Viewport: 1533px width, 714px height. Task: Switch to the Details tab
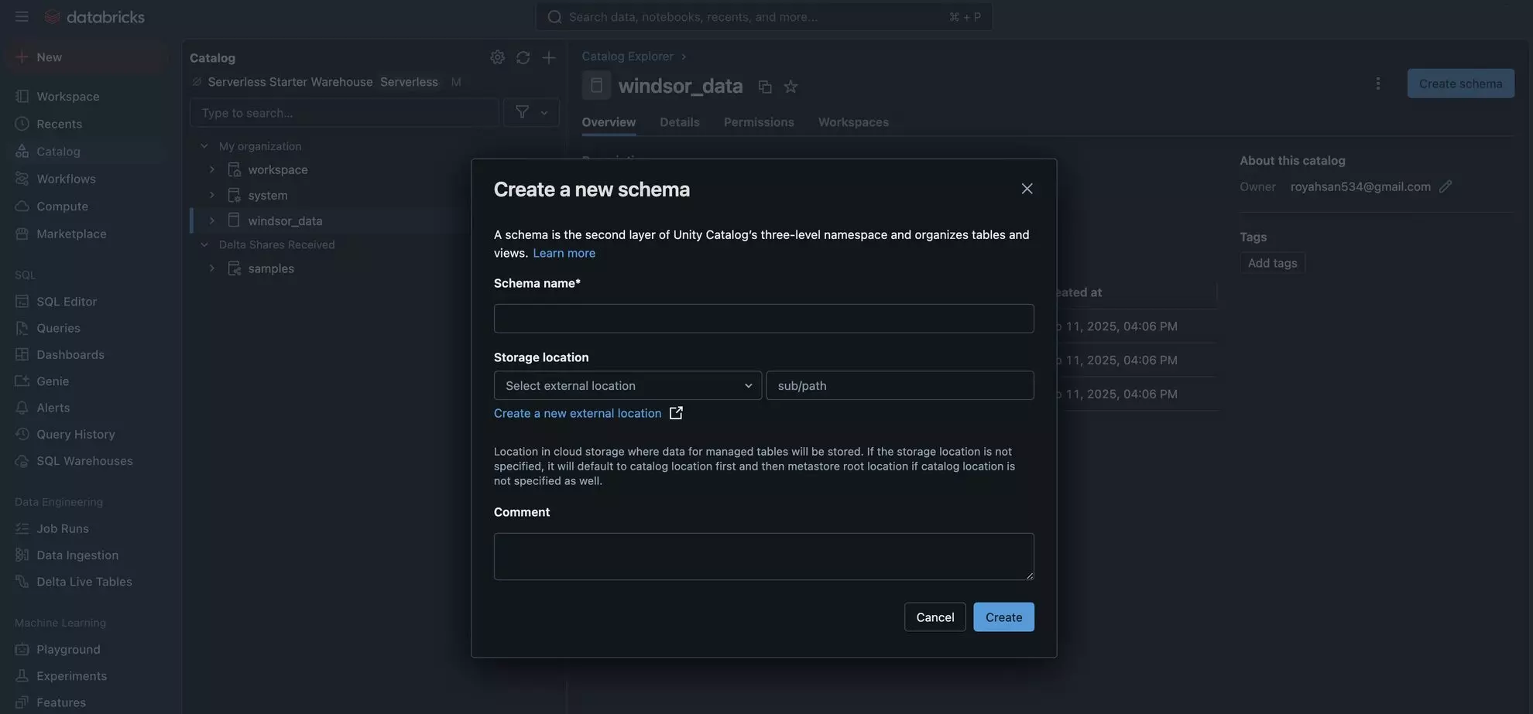click(x=679, y=122)
